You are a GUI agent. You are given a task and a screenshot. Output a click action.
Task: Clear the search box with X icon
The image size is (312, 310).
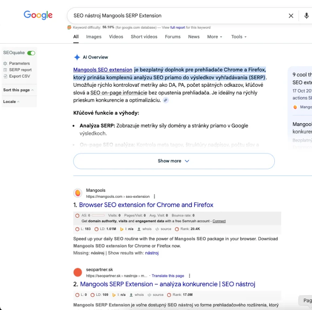point(291,16)
